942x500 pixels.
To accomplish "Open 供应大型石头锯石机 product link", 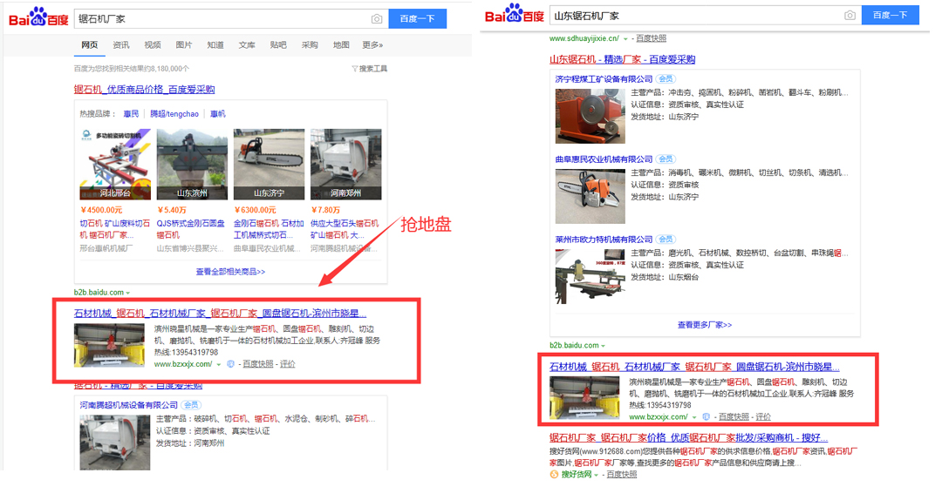I will point(345,229).
